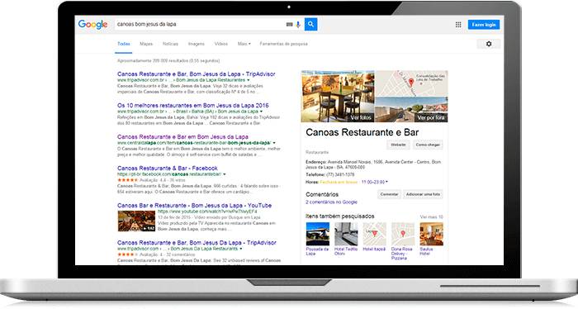Open the on-screen keyboard icon in search bar
The height and width of the screenshot is (309, 578).
pos(289,25)
